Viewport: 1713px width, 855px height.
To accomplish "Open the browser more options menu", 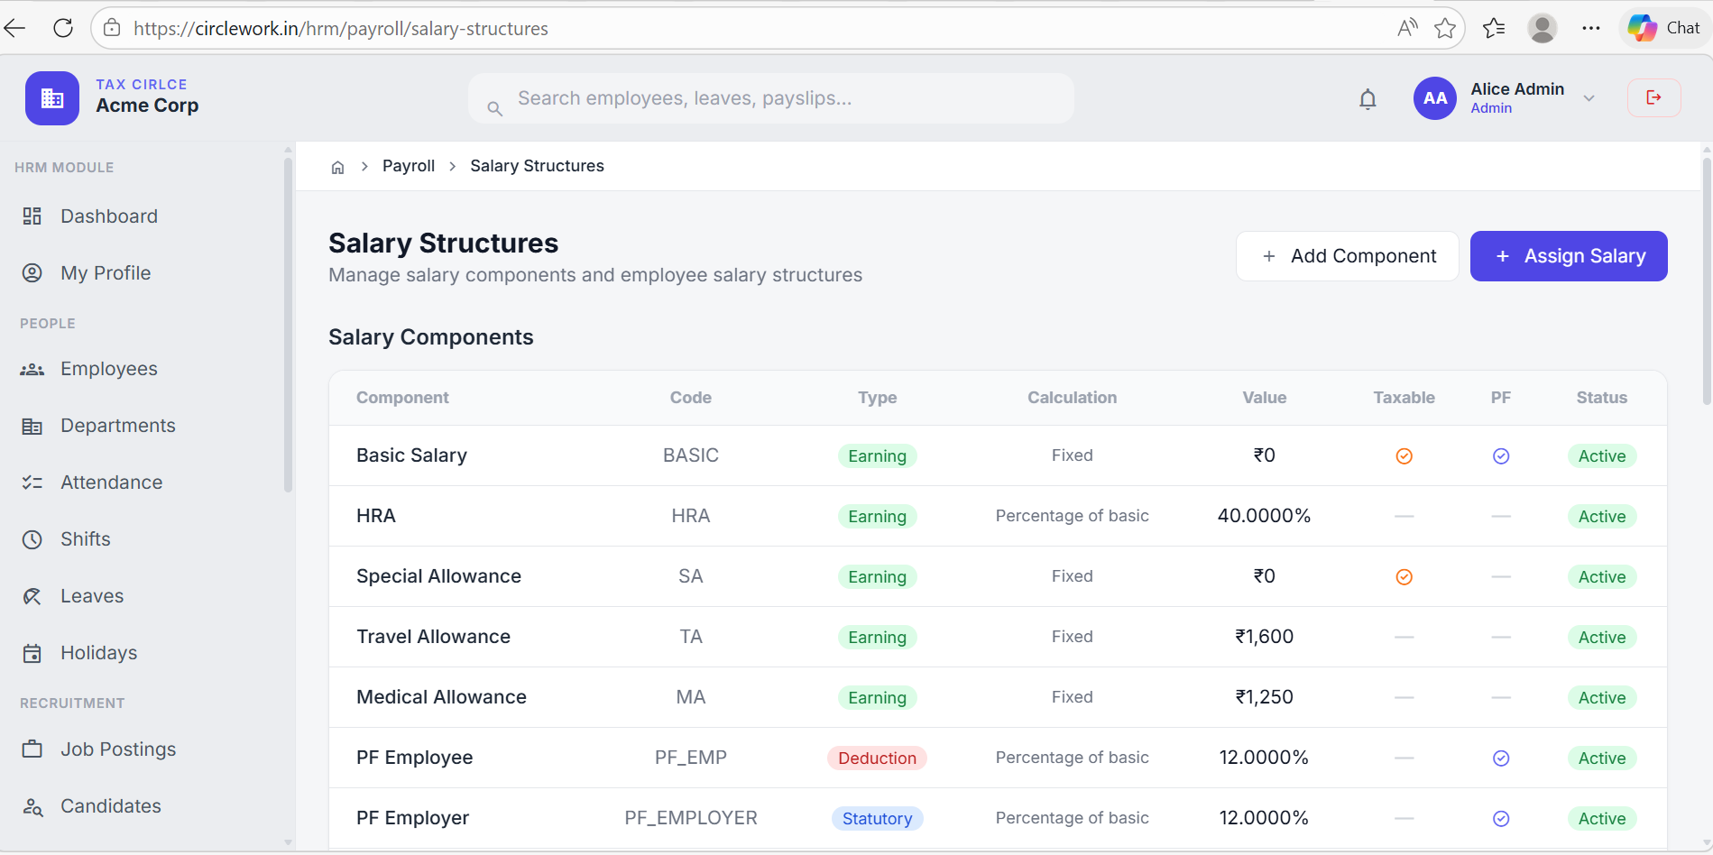I will click(1590, 28).
